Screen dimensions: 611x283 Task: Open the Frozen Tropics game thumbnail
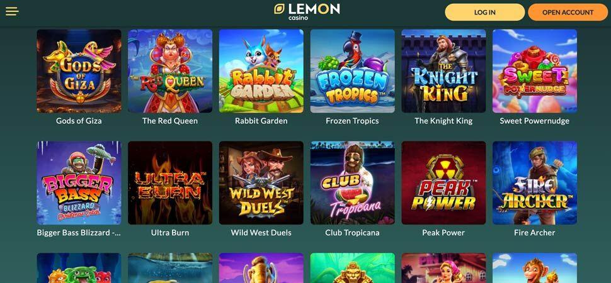(352, 71)
